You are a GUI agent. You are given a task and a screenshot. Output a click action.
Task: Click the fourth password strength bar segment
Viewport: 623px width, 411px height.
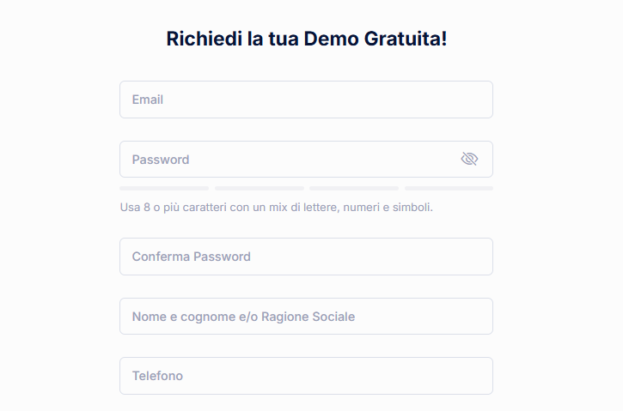tap(449, 188)
